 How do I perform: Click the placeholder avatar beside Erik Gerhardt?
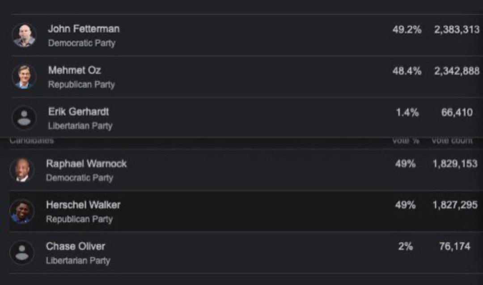point(24,118)
